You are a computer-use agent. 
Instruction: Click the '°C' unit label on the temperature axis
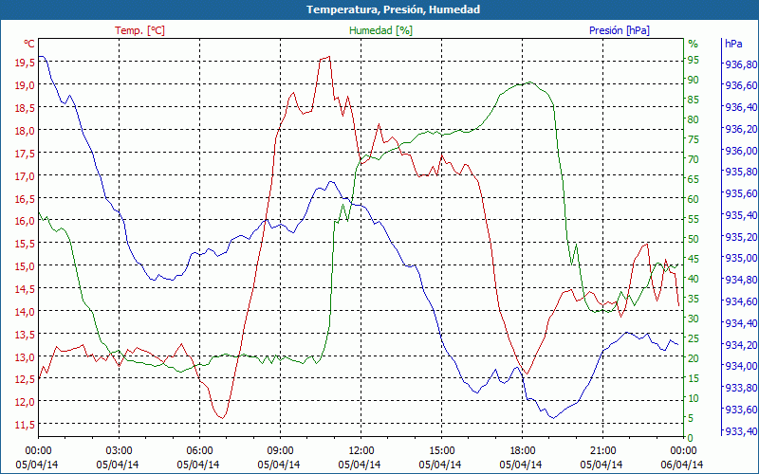coord(29,44)
